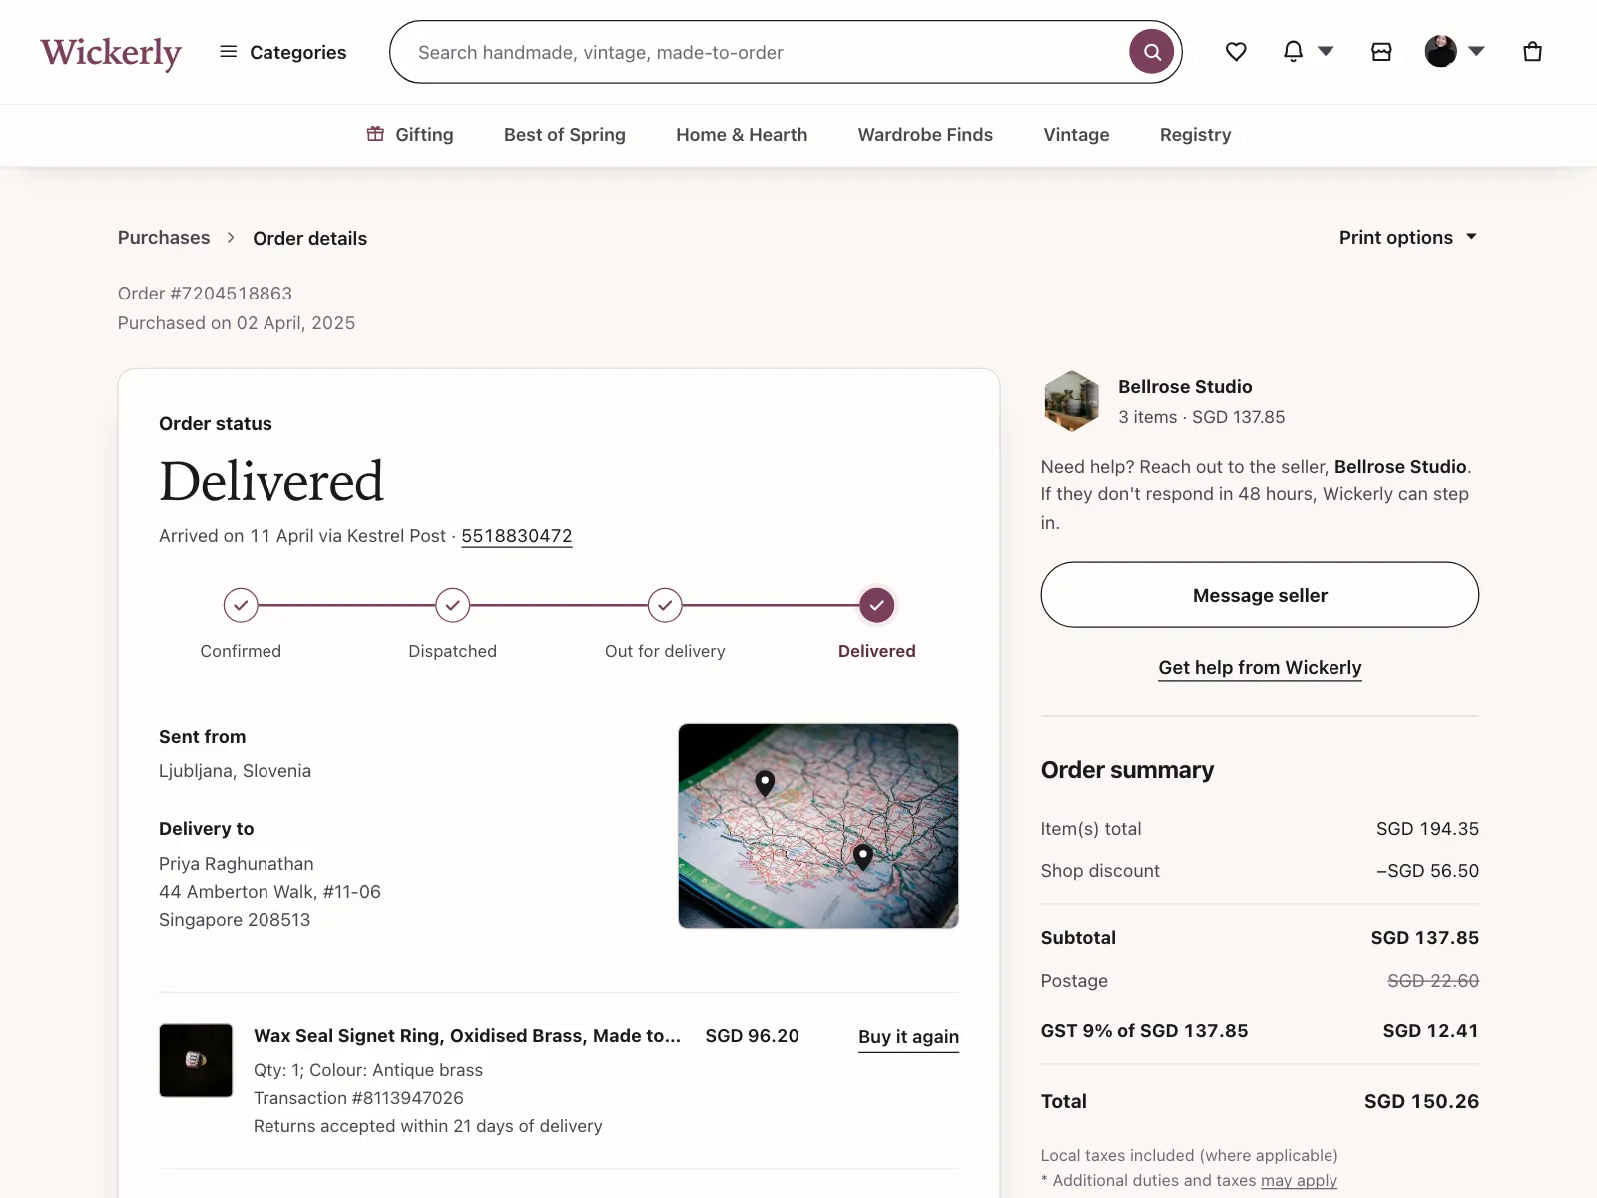Click the Ljubljana, Slovenia origin text
1597x1198 pixels.
pos(235,771)
